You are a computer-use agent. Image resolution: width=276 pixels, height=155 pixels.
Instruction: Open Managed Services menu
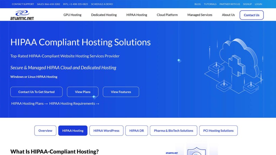point(200,15)
